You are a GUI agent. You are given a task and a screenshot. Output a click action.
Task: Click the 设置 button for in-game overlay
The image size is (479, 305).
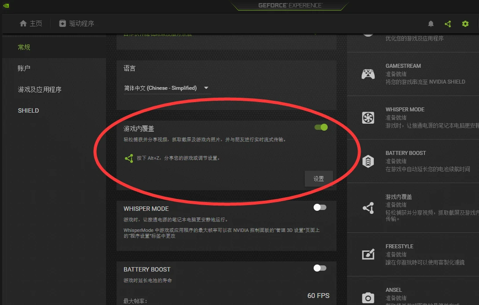coord(318,179)
